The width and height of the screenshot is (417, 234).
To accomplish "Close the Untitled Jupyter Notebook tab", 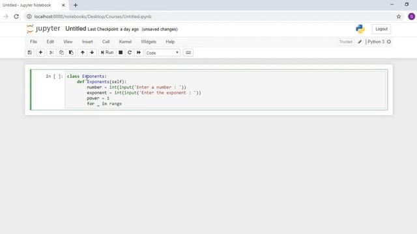I will [63, 5].
